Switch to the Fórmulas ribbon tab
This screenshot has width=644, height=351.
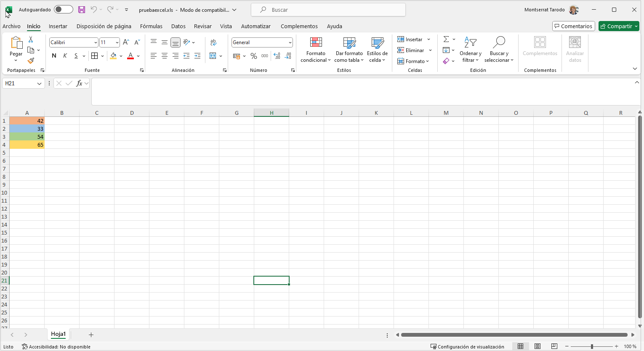[x=151, y=26]
